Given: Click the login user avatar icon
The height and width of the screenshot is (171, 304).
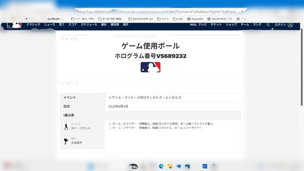Looking at the screenshot, I should 290,25.
